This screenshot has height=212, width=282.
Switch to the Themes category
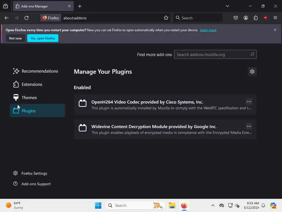[37, 97]
